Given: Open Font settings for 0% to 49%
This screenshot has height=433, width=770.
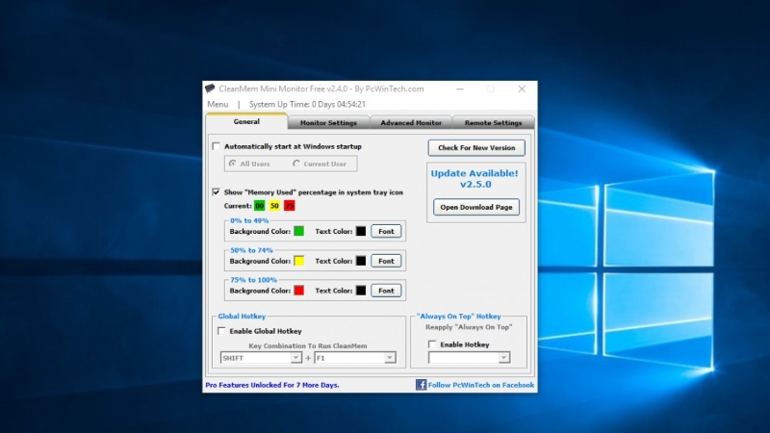Looking at the screenshot, I should click(x=386, y=231).
